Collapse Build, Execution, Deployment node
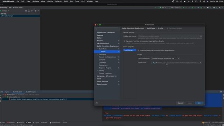224x126 pixels. [x=96, y=46]
